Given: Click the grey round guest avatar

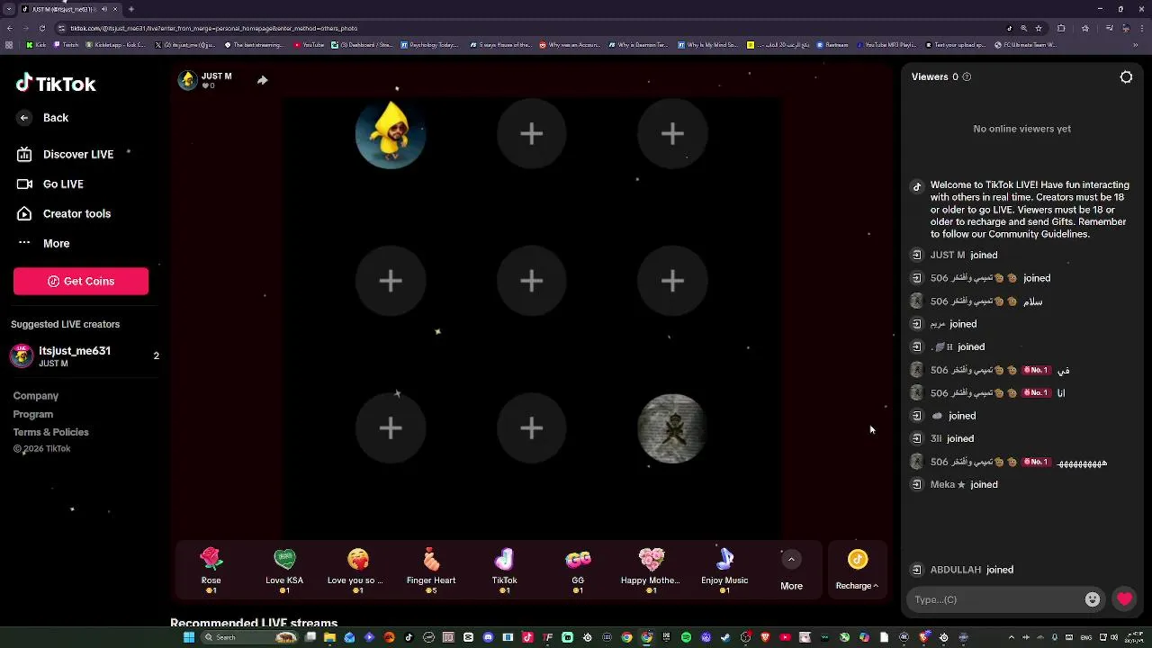Looking at the screenshot, I should [672, 428].
